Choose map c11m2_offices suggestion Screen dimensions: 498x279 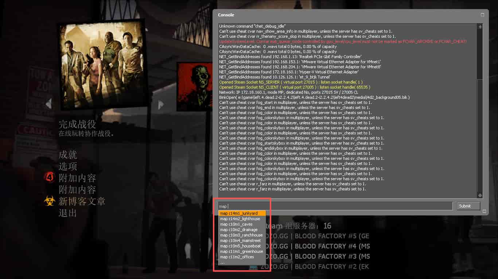(x=242, y=257)
